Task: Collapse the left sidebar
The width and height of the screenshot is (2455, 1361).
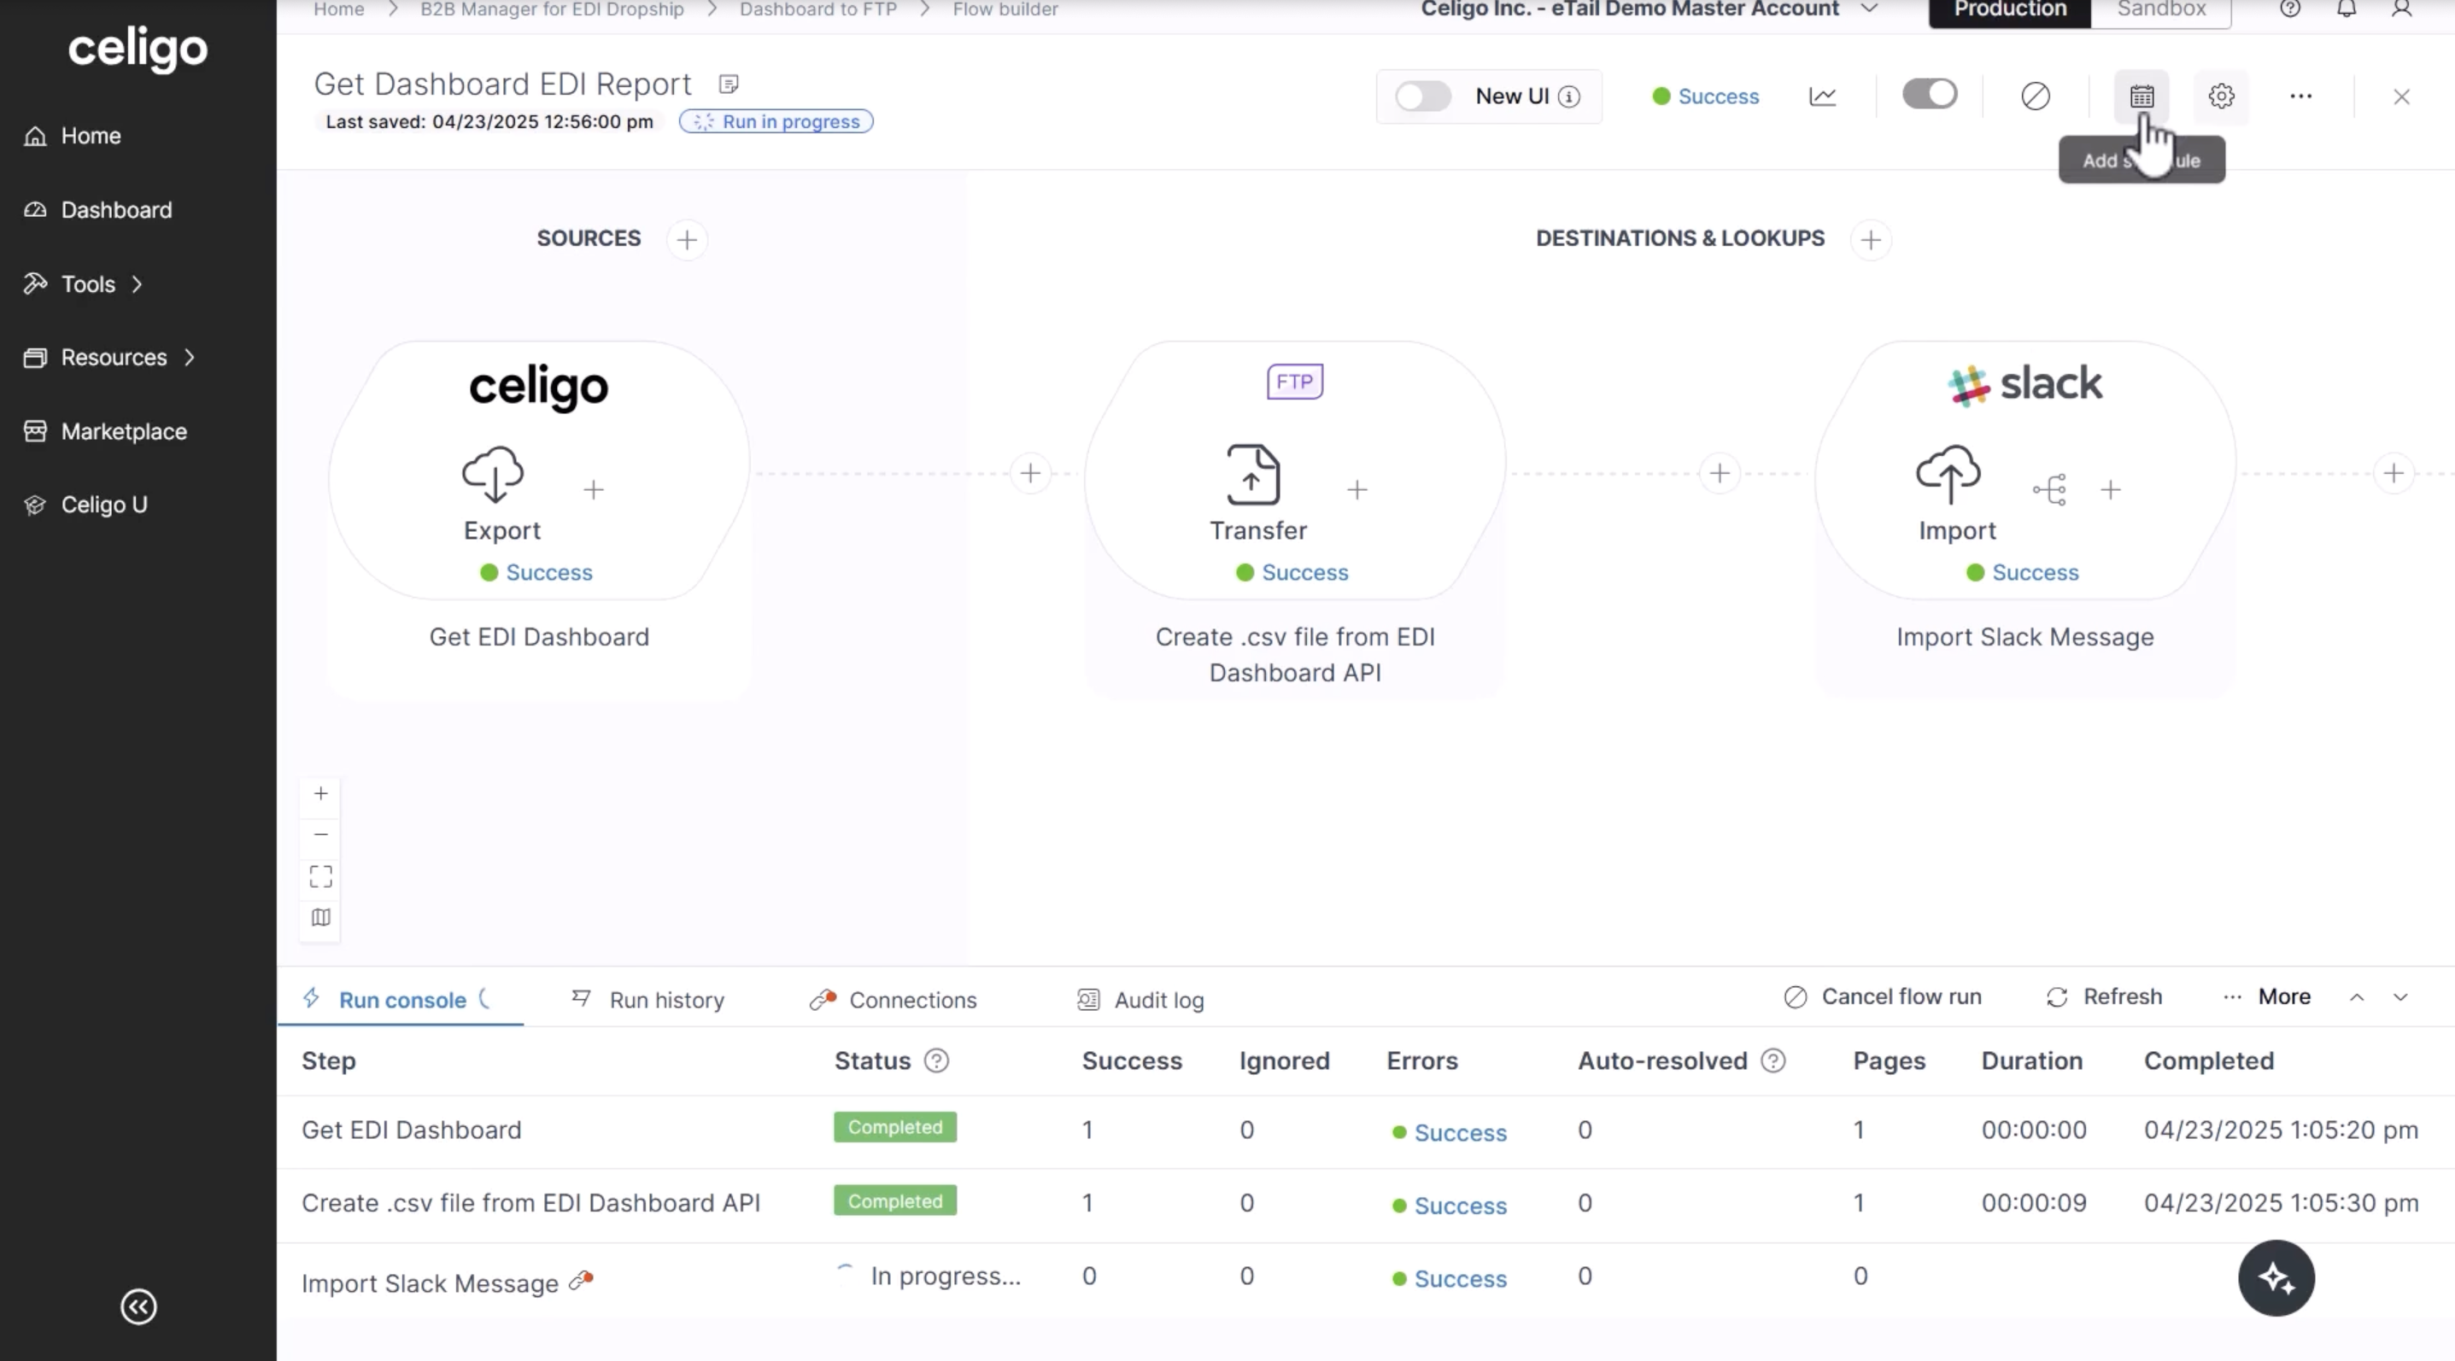Action: pyautogui.click(x=138, y=1306)
